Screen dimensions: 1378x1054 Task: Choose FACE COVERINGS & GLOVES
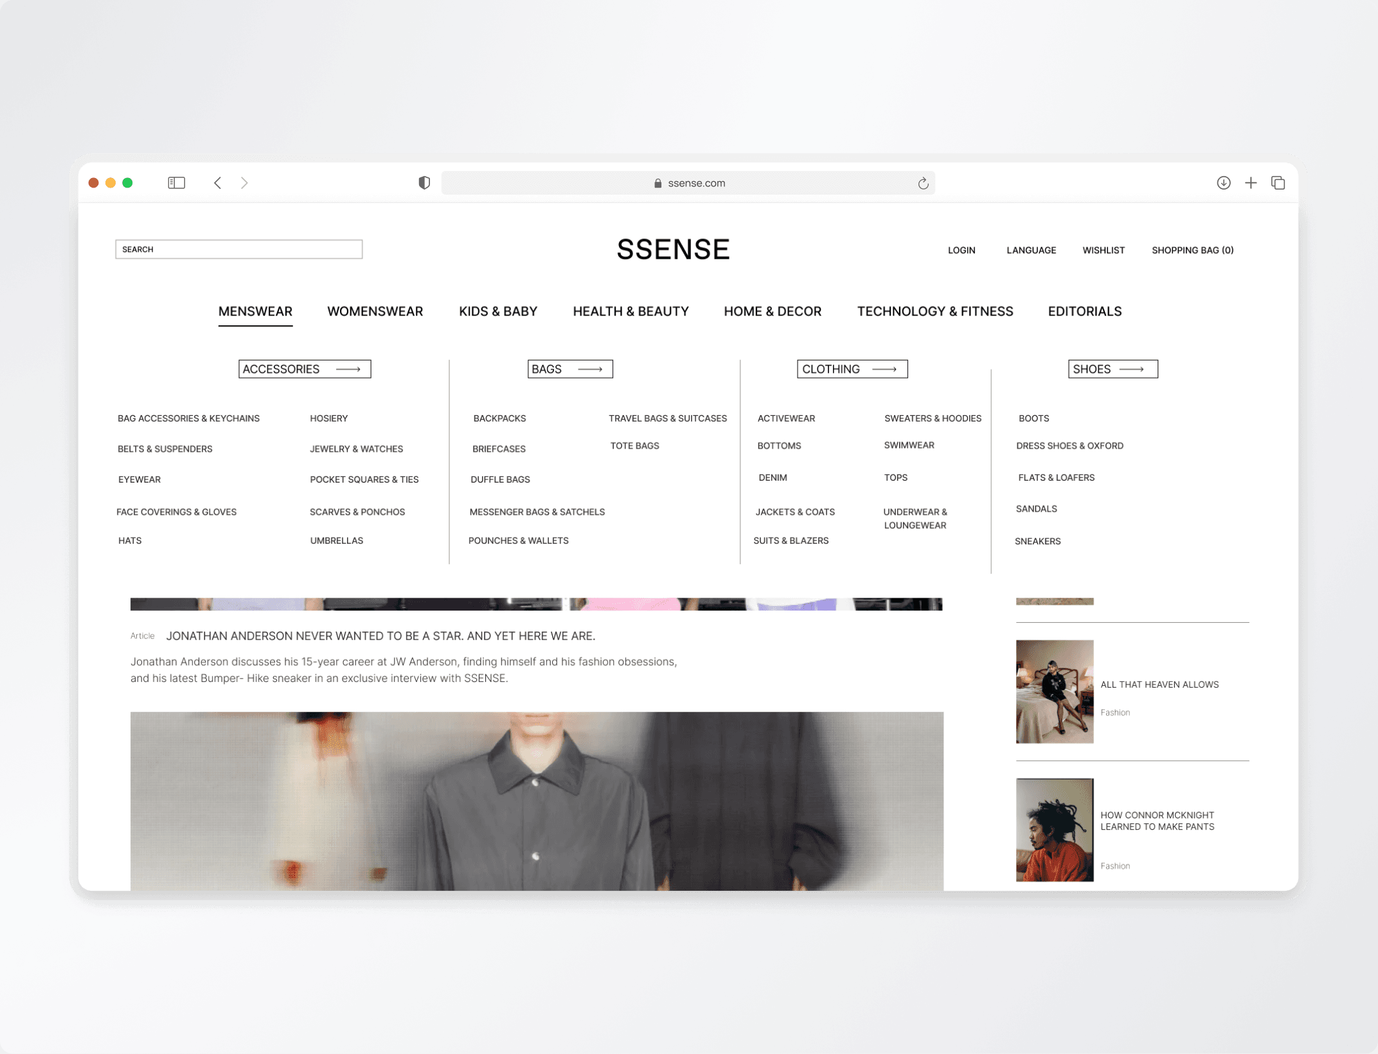pyautogui.click(x=177, y=512)
